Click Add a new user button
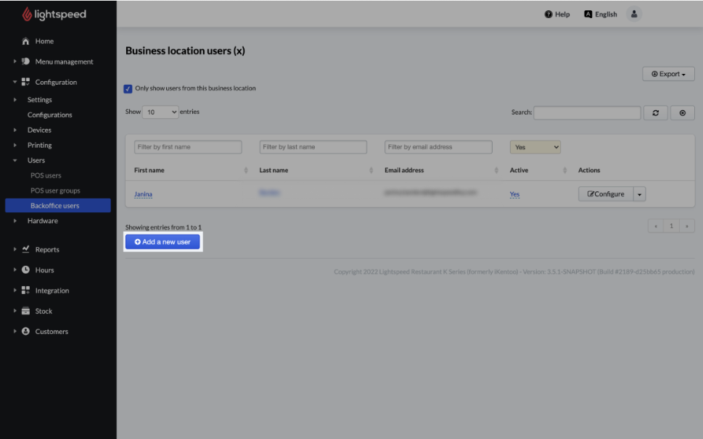 [163, 242]
